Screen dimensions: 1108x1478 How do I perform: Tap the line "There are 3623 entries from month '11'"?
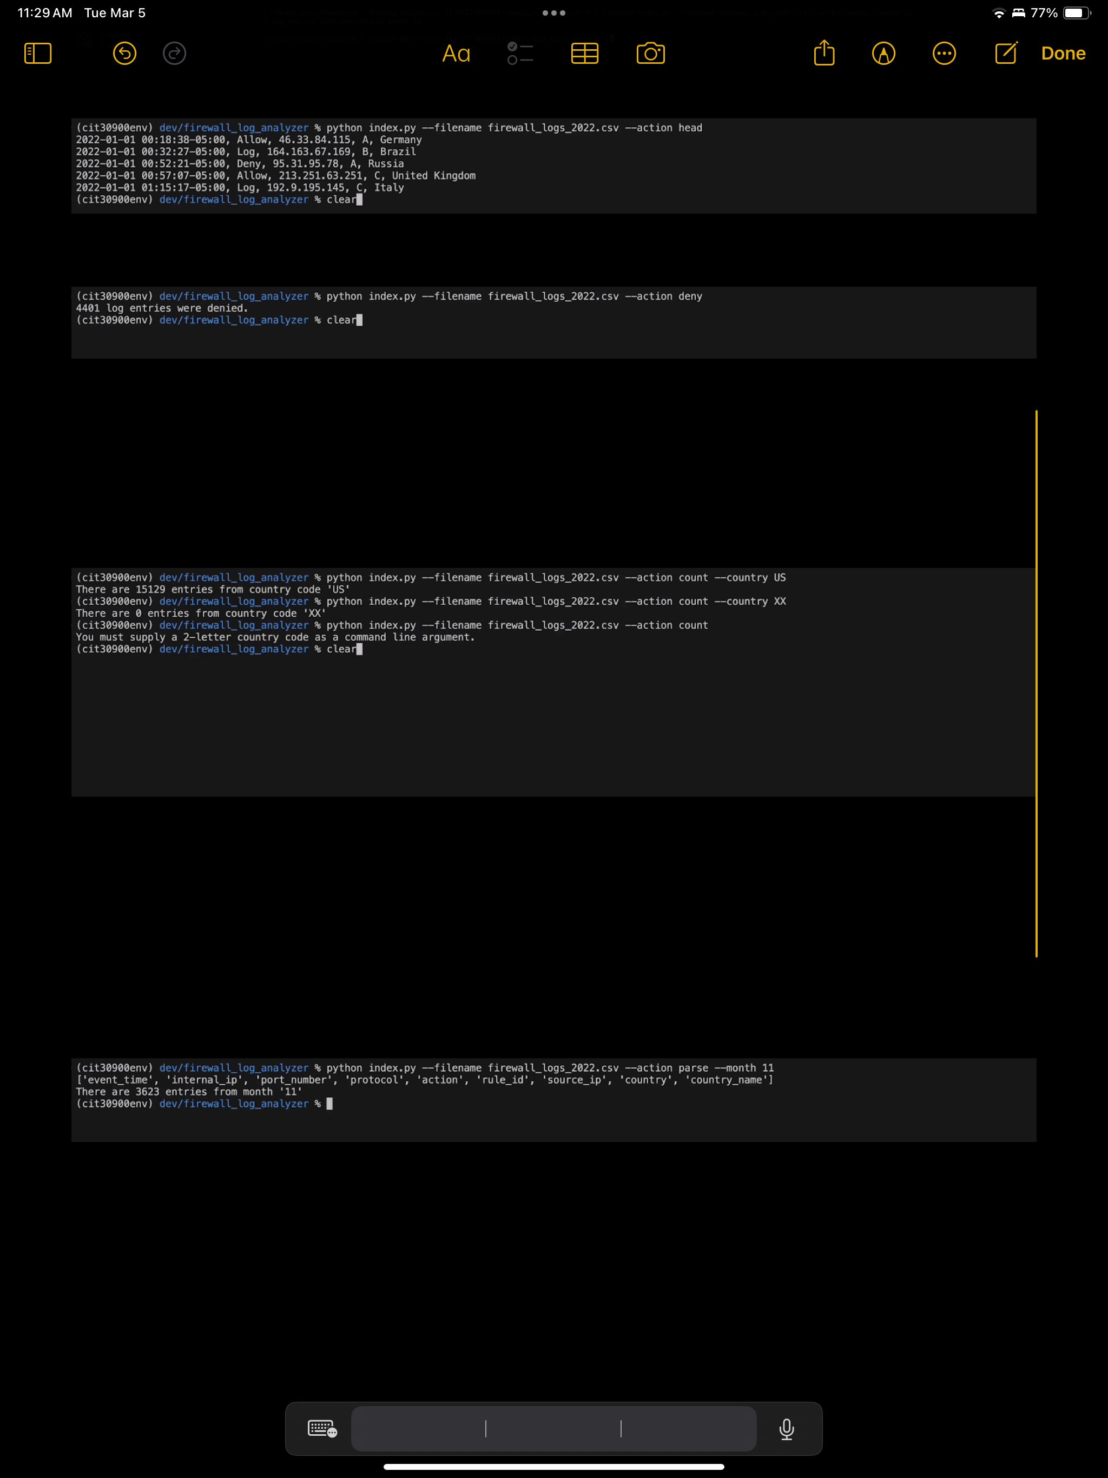[189, 1092]
